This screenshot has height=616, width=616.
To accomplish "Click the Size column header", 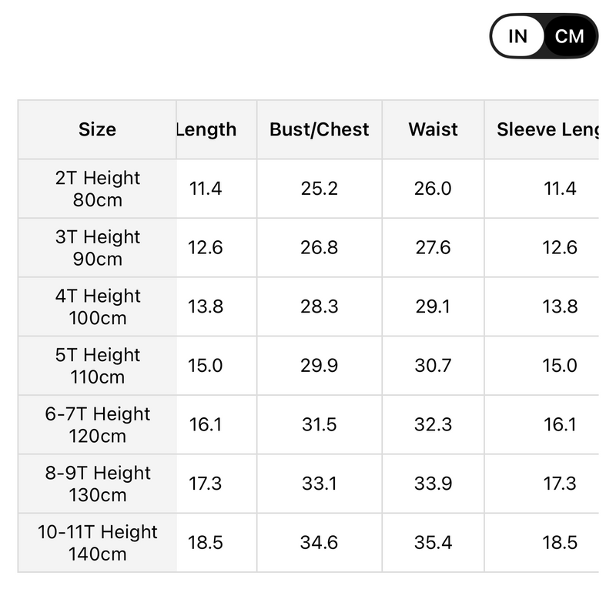I will point(97,129).
